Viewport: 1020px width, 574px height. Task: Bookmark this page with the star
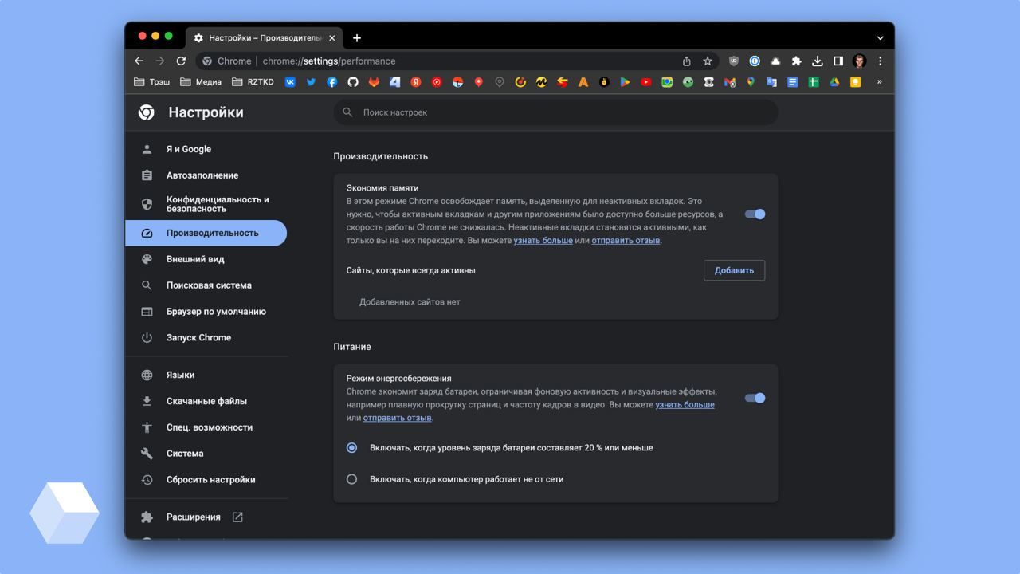708,61
